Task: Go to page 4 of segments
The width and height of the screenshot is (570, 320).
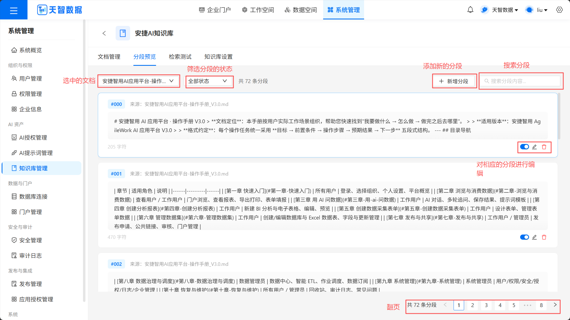Action: click(x=500, y=305)
